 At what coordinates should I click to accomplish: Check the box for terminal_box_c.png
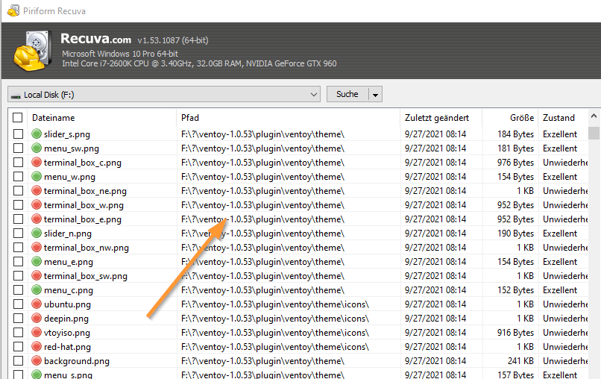pyautogui.click(x=18, y=162)
